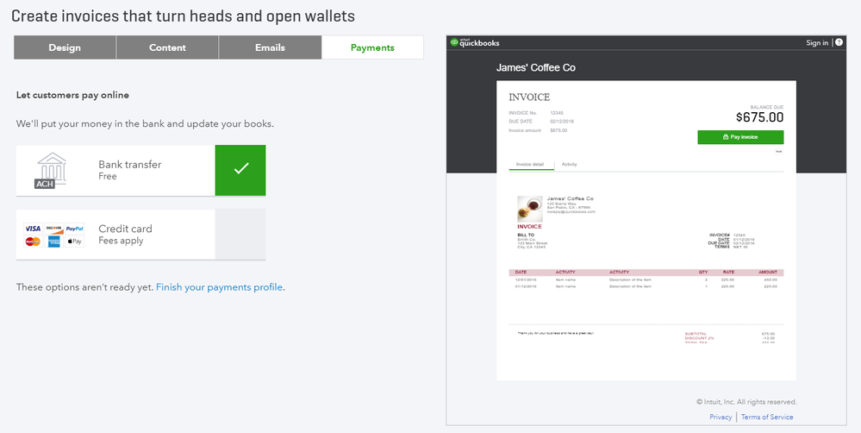Click the Credit card Fees apply label
The height and width of the screenshot is (433, 861).
pos(125,234)
